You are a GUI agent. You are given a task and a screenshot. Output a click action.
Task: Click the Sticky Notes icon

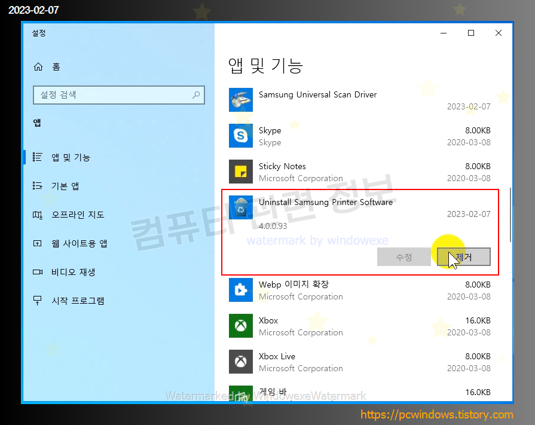(240, 171)
